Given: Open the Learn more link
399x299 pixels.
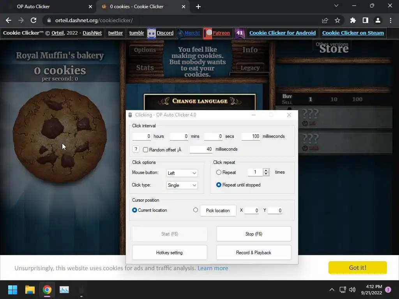Looking at the screenshot, I should click(213, 268).
